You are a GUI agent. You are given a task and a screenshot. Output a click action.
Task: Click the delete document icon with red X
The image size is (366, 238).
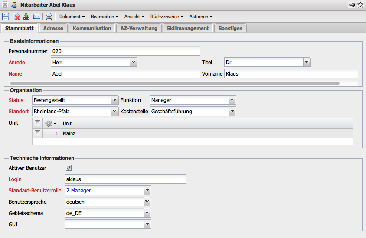pyautogui.click(x=16, y=17)
